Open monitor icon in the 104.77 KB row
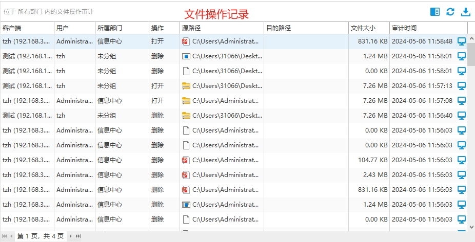This screenshot has height=242, width=475. click(x=461, y=160)
